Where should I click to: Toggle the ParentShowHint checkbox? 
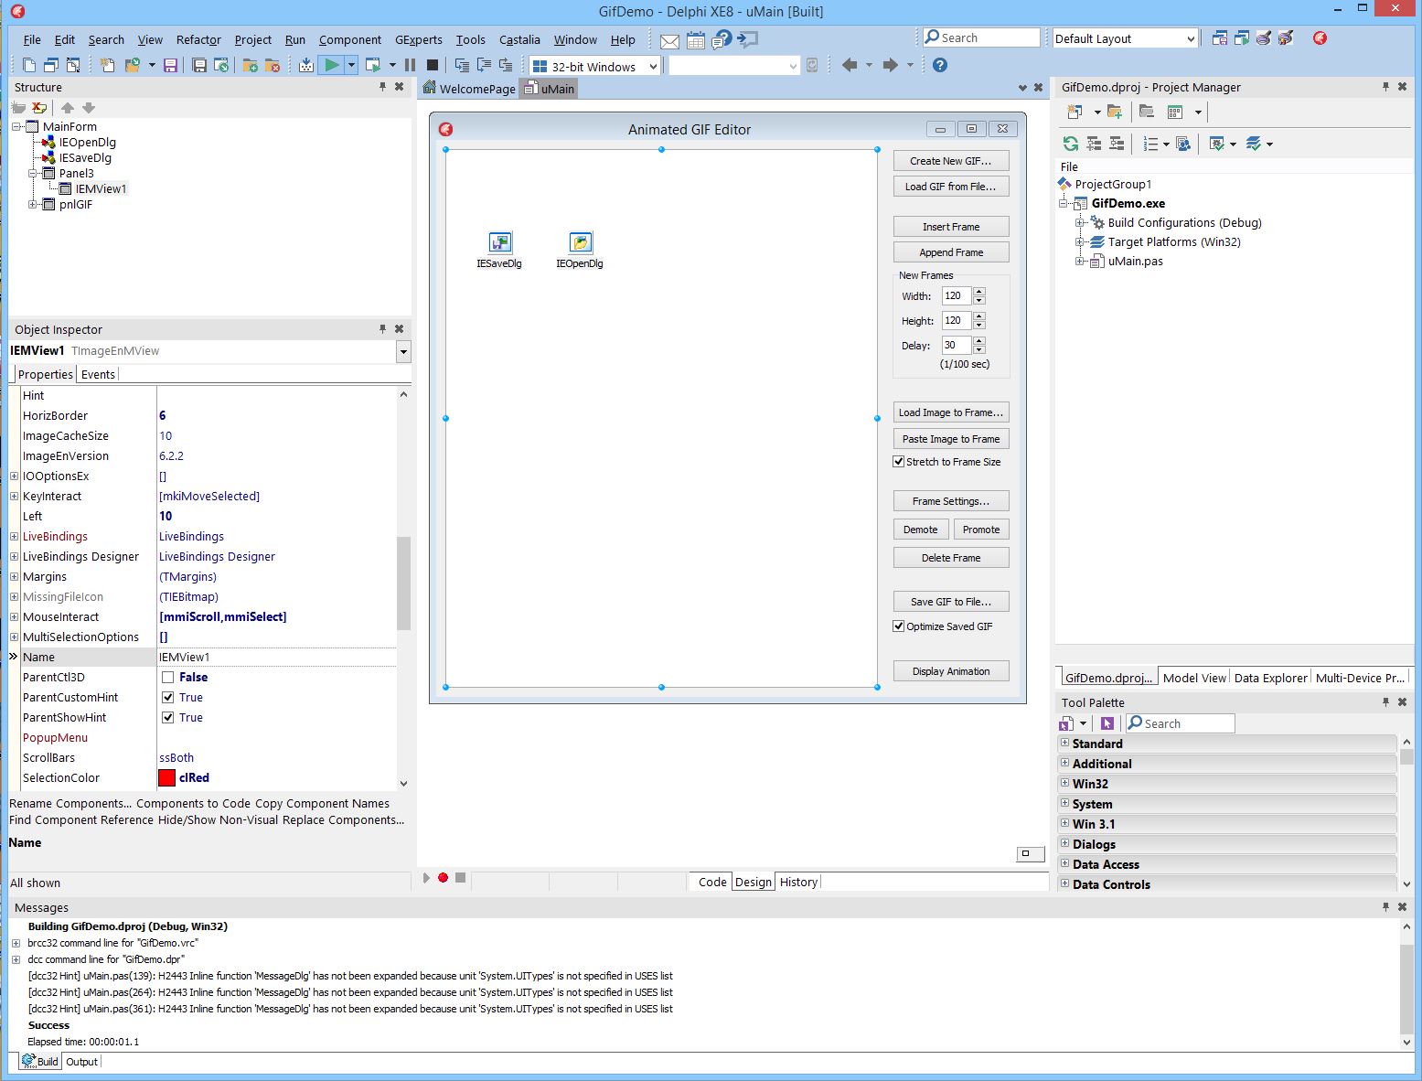167,718
